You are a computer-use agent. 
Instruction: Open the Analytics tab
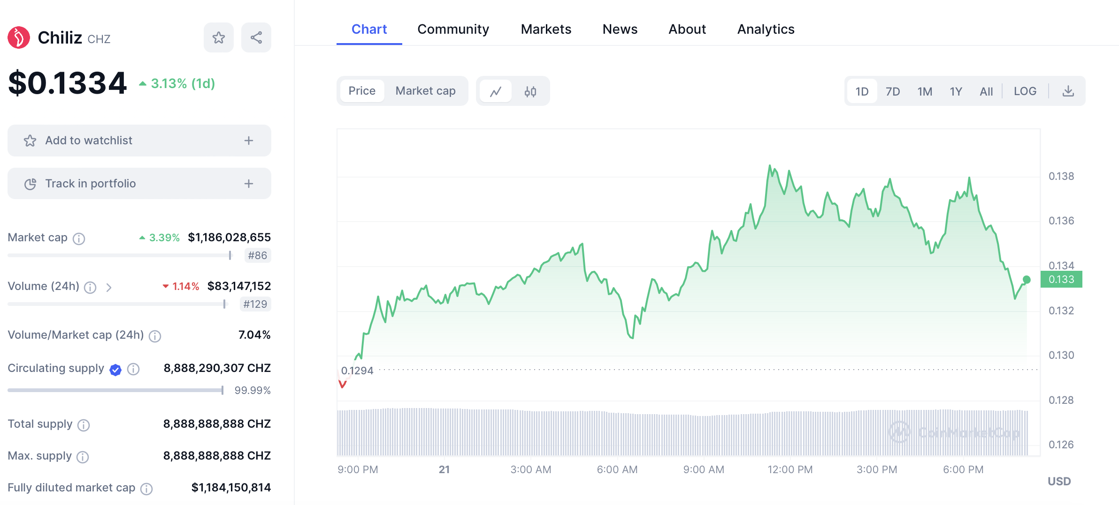click(766, 29)
